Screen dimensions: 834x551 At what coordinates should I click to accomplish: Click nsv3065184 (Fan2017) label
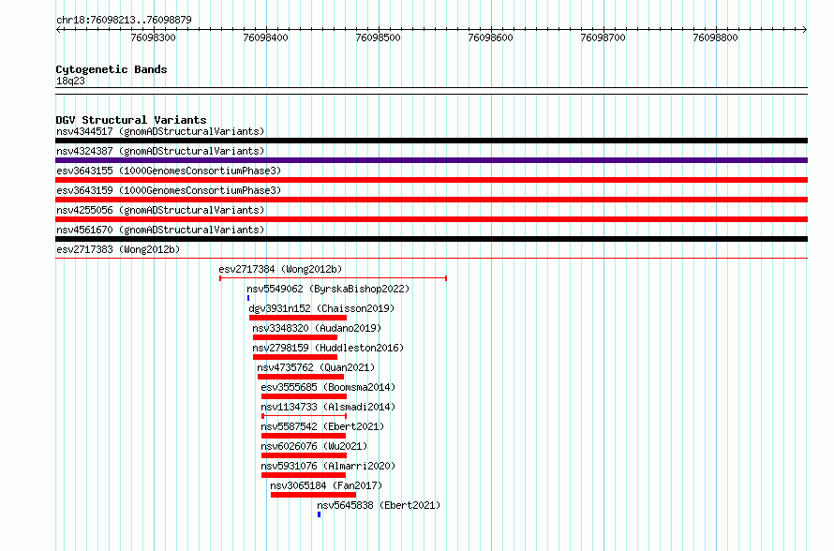click(x=326, y=485)
